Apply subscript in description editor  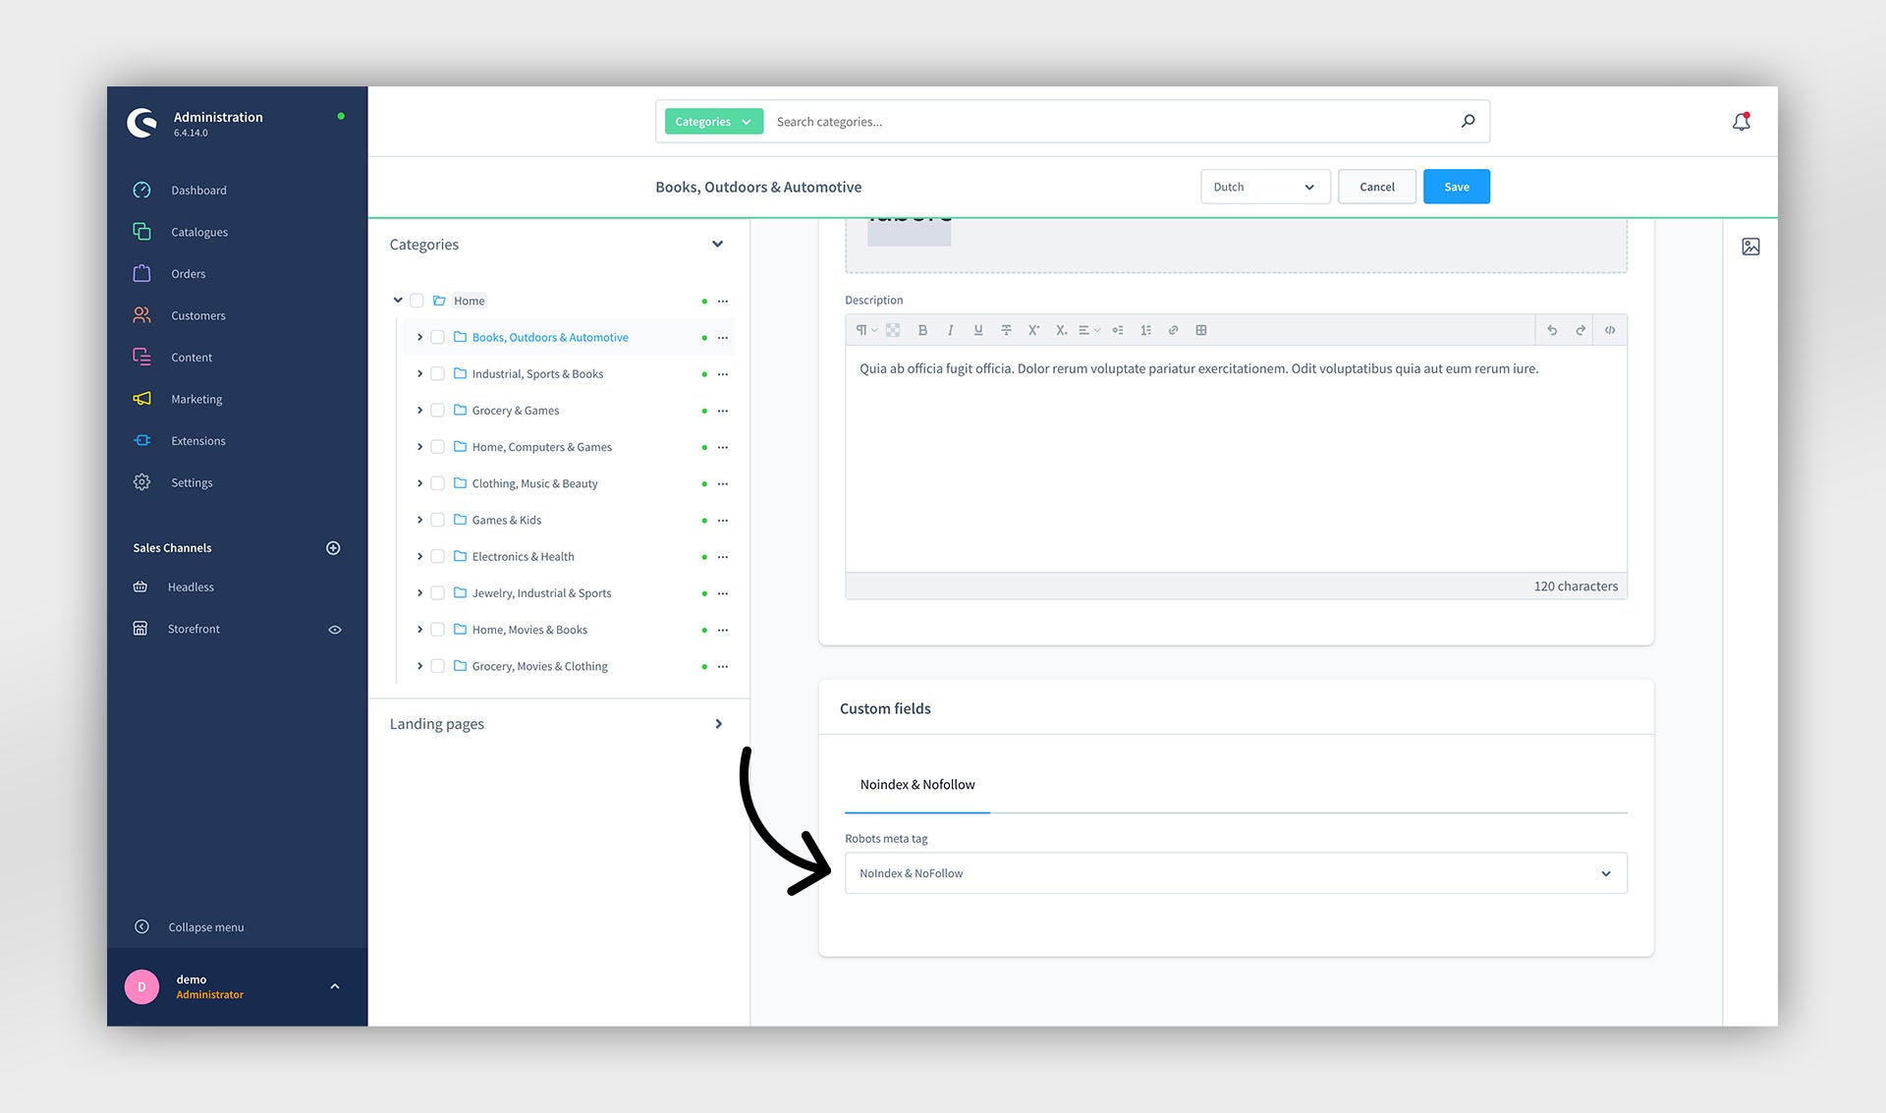click(1061, 330)
